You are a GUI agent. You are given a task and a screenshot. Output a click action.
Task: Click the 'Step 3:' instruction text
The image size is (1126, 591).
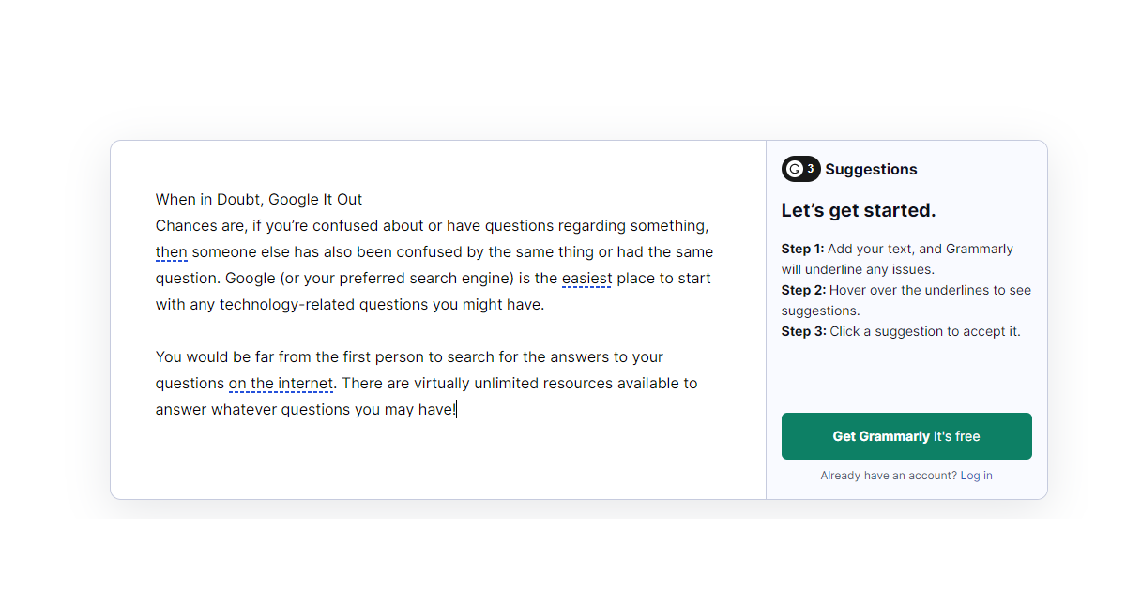click(x=901, y=331)
